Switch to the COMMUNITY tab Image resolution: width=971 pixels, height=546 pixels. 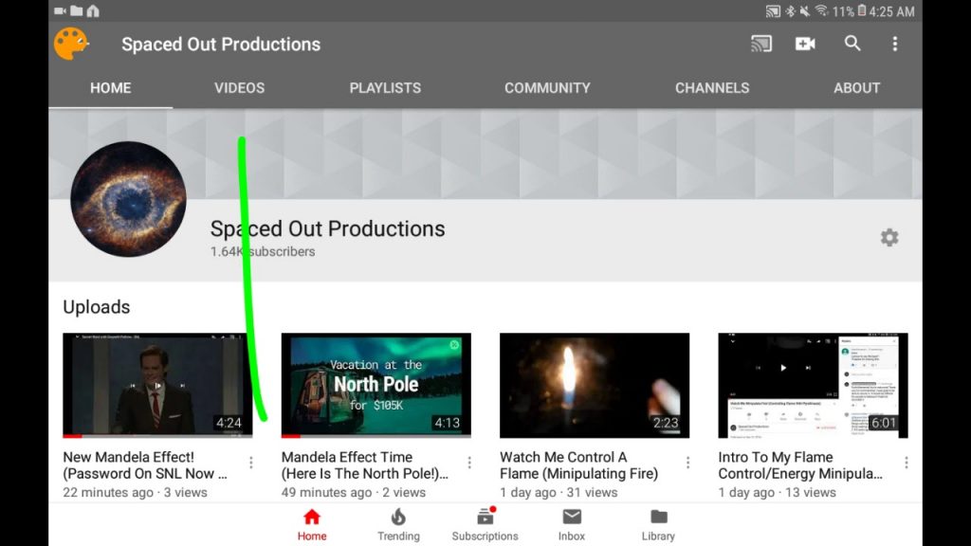547,88
